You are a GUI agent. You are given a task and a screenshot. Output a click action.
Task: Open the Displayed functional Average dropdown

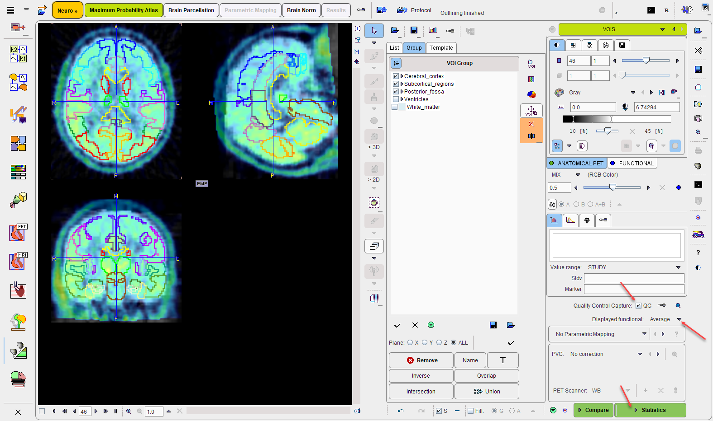tap(679, 319)
